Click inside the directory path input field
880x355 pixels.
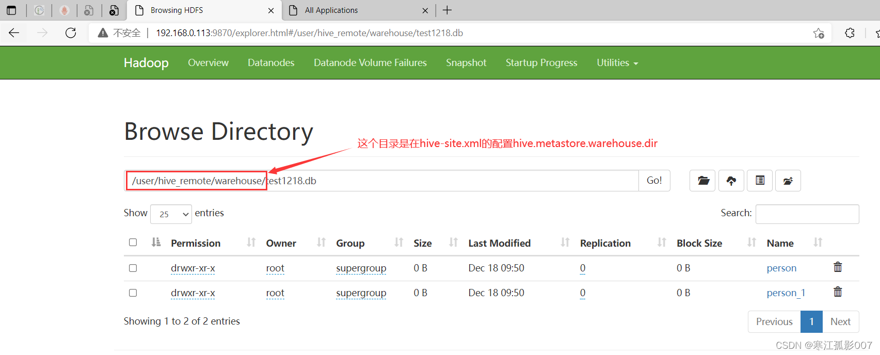click(x=381, y=181)
